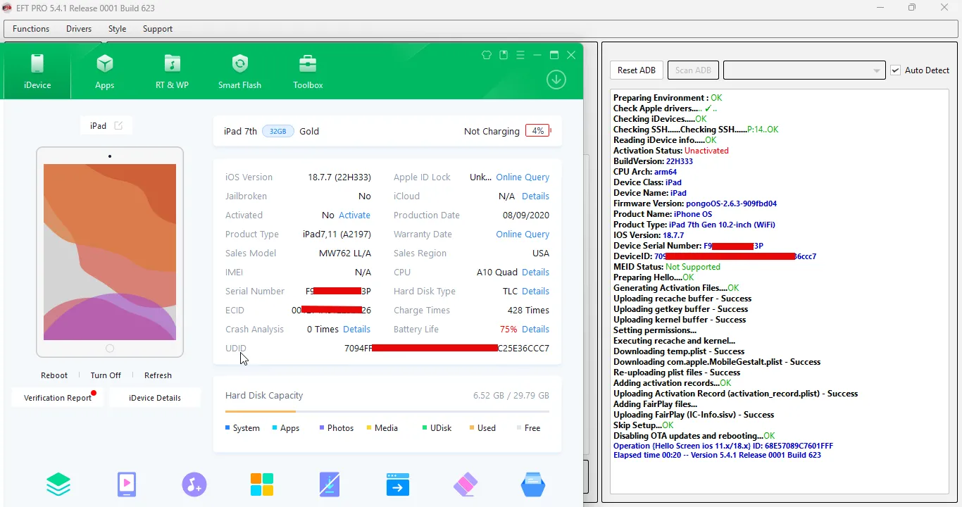The width and height of the screenshot is (962, 507).
Task: Click the Activate link
Action: click(x=354, y=215)
